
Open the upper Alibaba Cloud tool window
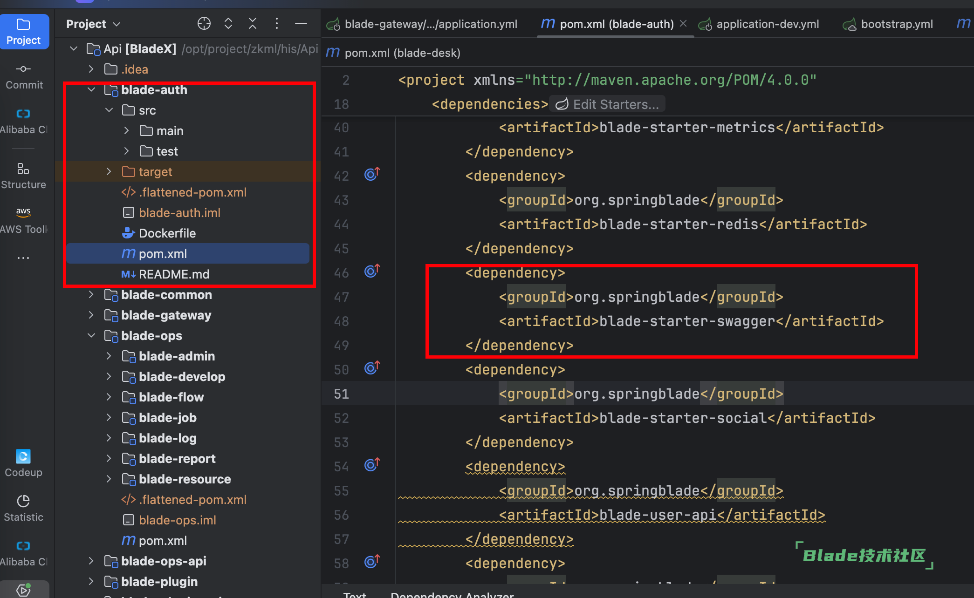24,122
